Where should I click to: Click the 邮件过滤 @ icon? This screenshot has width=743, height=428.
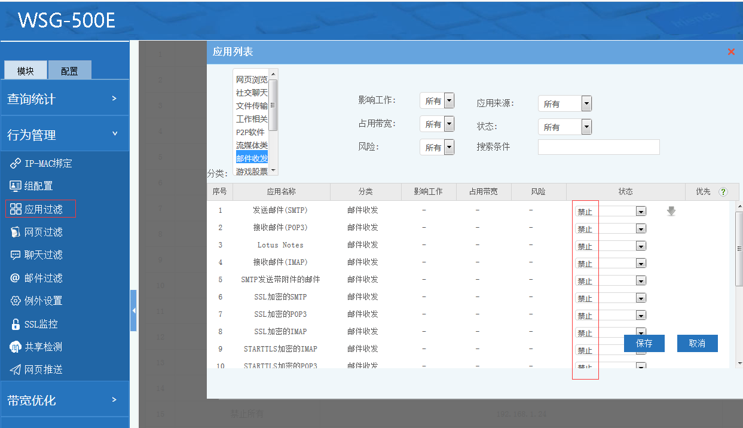pyautogui.click(x=16, y=278)
